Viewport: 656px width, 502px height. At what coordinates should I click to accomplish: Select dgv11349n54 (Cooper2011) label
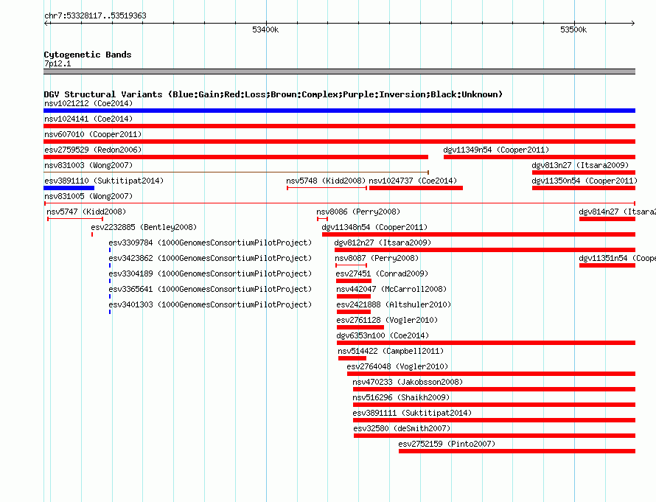click(x=496, y=150)
